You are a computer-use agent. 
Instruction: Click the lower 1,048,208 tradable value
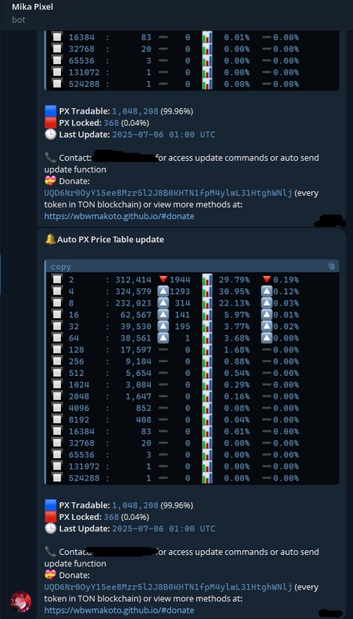click(135, 505)
